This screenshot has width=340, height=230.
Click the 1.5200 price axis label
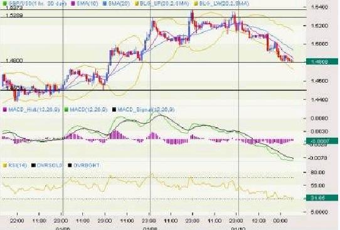pyautogui.click(x=320, y=26)
